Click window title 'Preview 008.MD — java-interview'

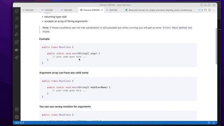pos(115,5)
